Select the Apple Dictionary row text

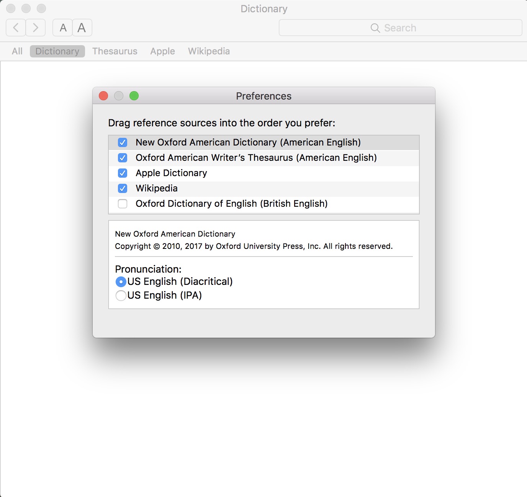(171, 173)
